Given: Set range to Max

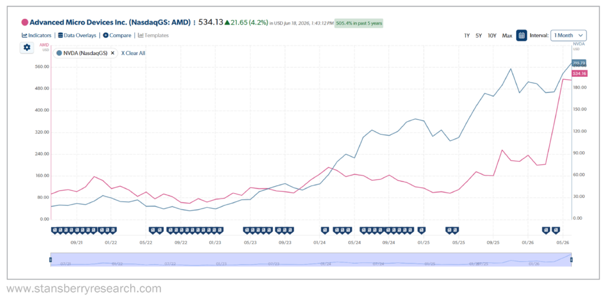Looking at the screenshot, I should coord(507,35).
